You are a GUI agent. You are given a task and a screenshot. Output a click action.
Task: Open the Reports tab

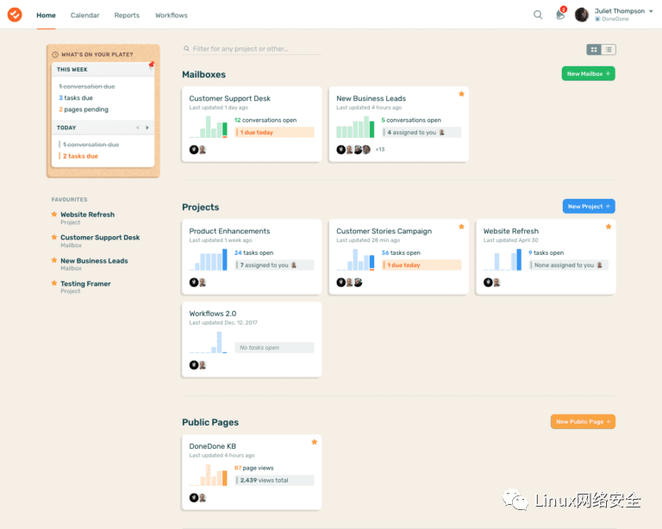pos(127,16)
